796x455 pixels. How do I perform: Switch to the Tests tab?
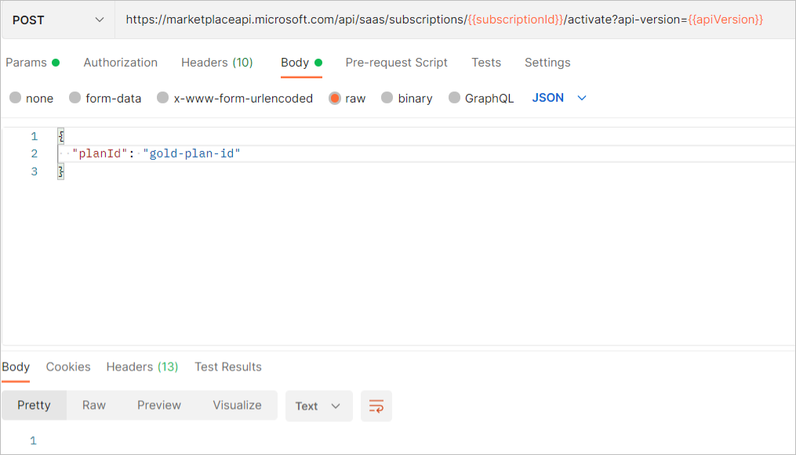click(485, 63)
